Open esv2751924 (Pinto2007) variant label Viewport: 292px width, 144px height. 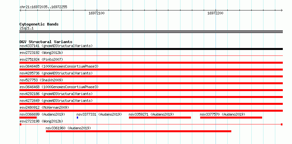point(41,59)
